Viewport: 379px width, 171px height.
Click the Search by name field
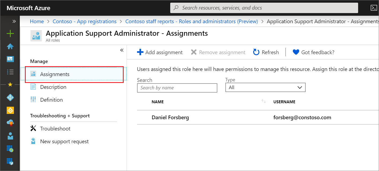coord(177,88)
